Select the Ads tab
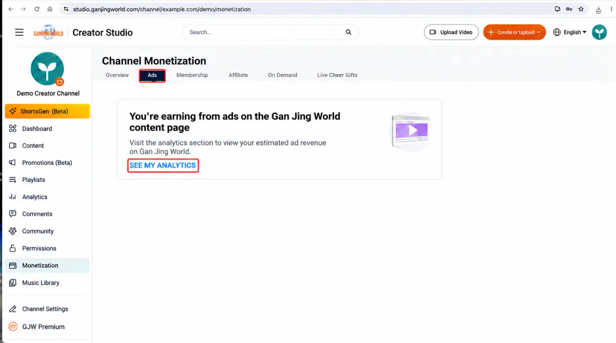This screenshot has height=343, width=616. (152, 75)
